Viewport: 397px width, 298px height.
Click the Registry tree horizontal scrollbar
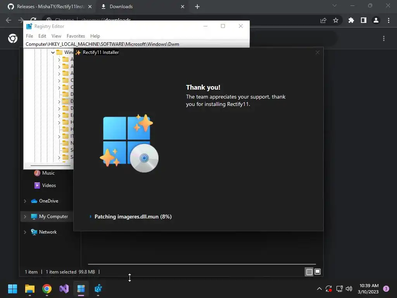[50, 165]
